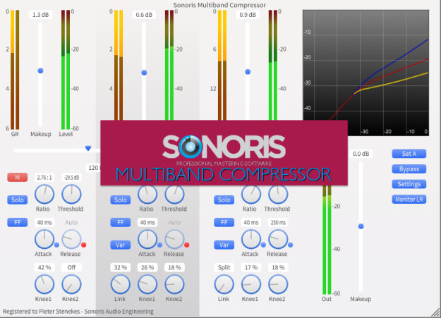This screenshot has height=318, width=441.
Task: Open the Settings button
Action: click(409, 184)
